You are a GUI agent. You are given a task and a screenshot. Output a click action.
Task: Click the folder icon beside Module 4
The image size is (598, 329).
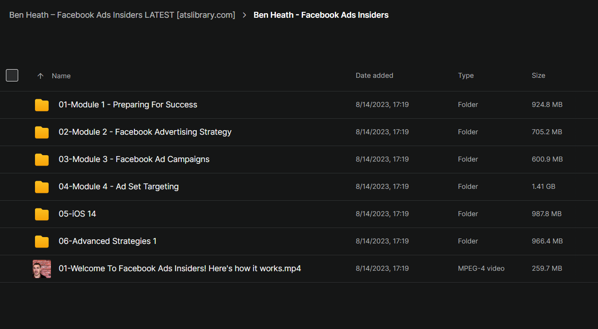(42, 187)
